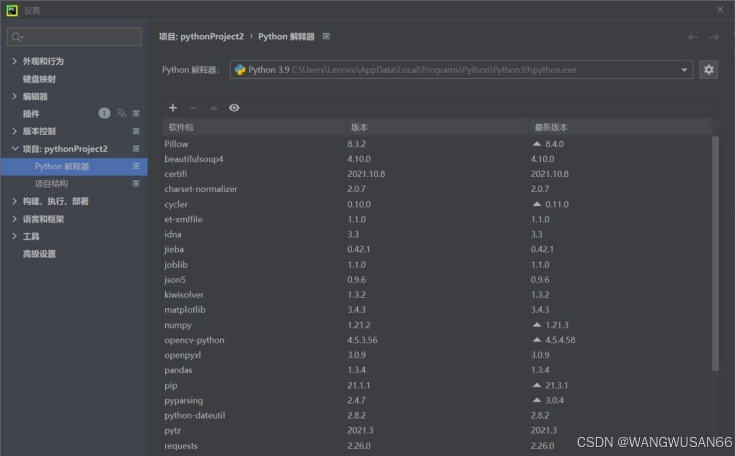The height and width of the screenshot is (456, 735).
Task: Click version 1.21.2 of numpy
Action: coord(359,325)
